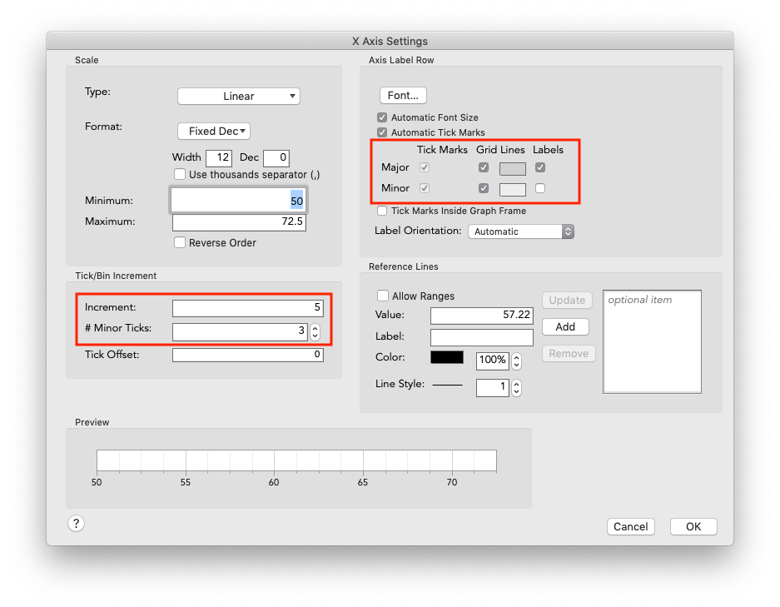Open the Format dropdown showing Fixed Dec
780x607 pixels.
click(213, 131)
